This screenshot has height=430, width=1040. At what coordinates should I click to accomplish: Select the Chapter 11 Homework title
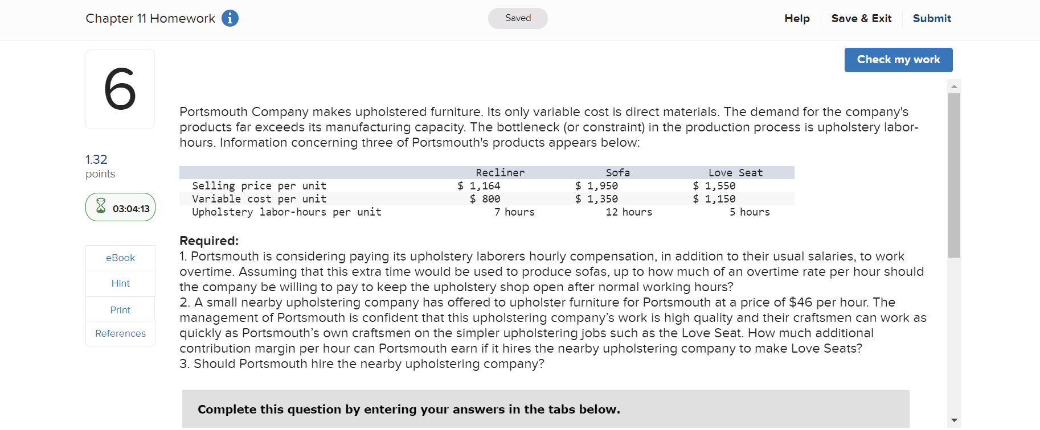tap(150, 18)
